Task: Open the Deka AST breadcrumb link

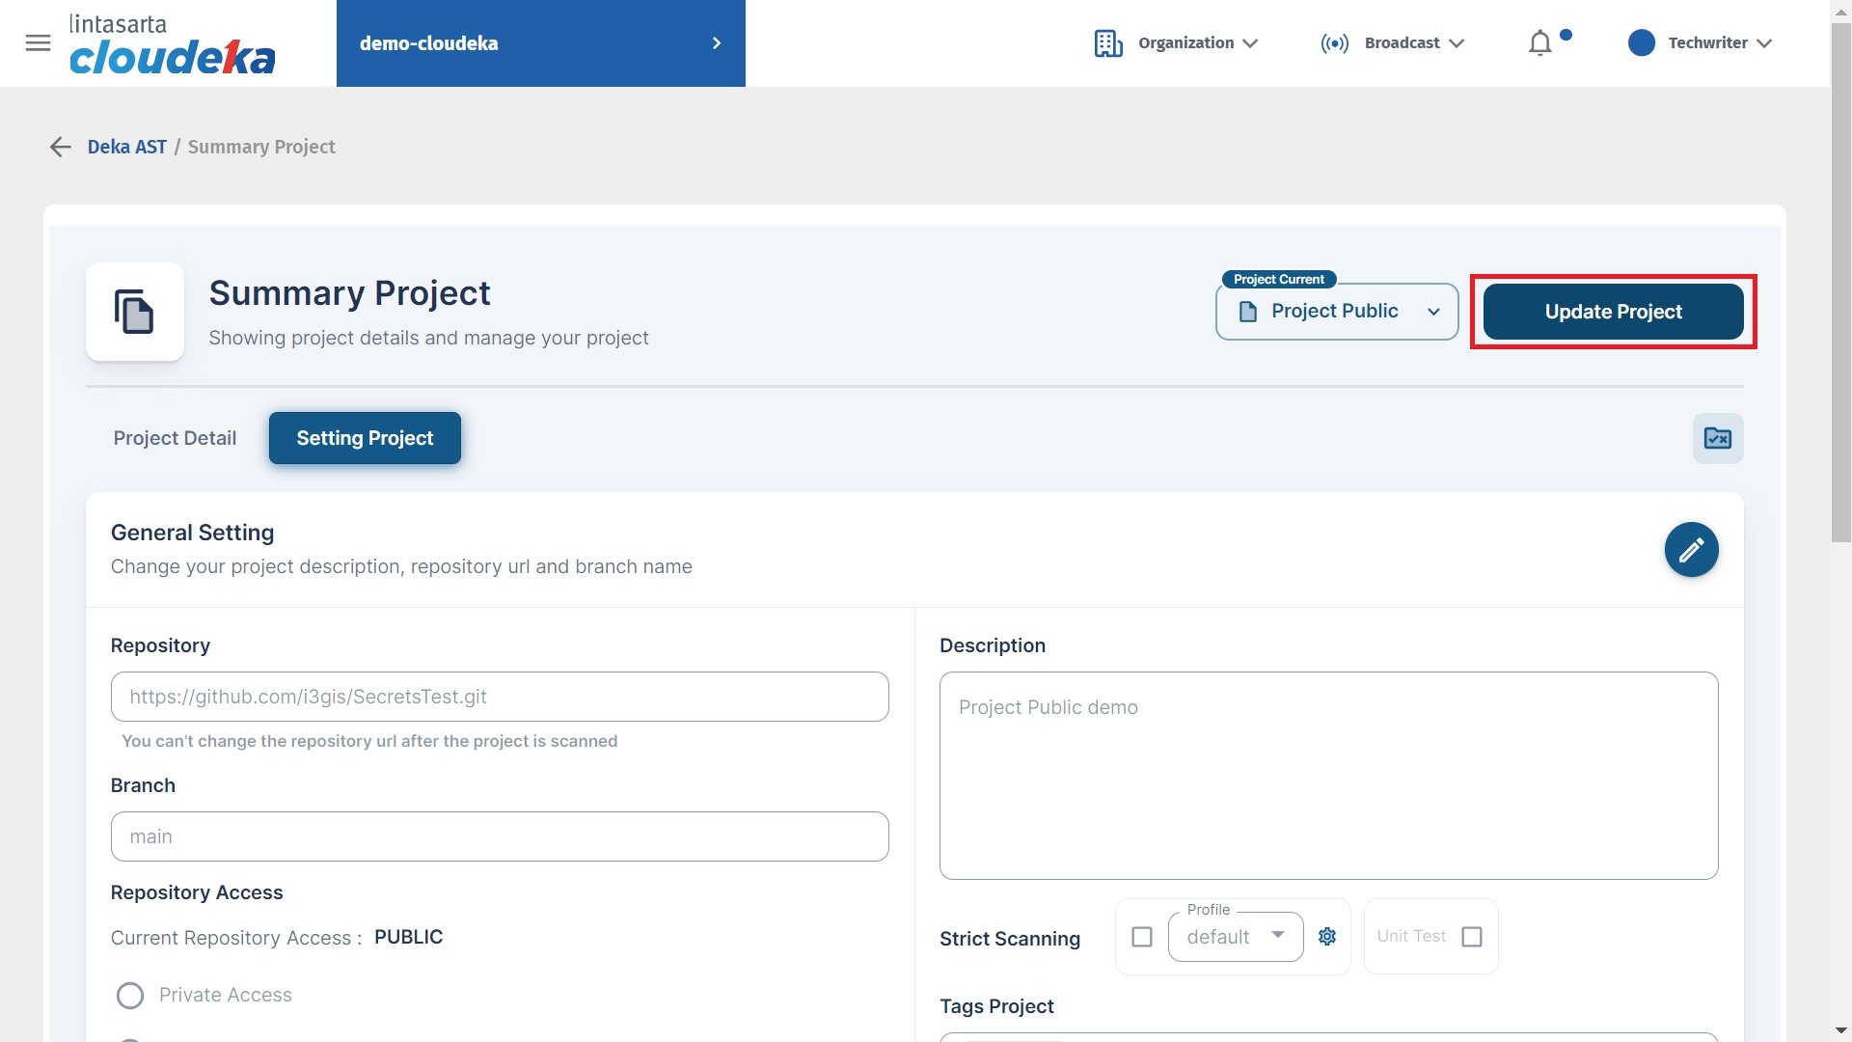Action: 127,147
